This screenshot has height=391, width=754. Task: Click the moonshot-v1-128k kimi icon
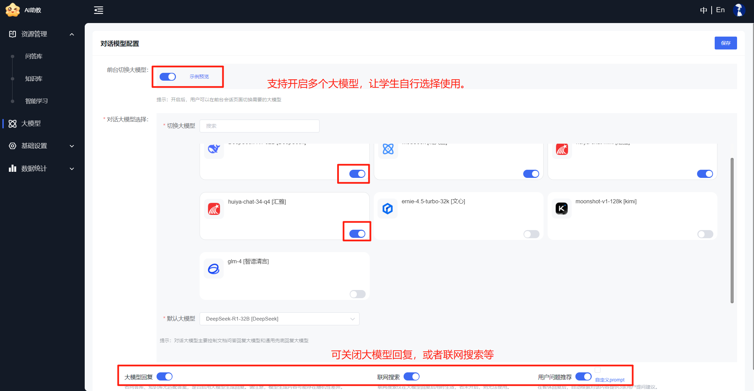pyautogui.click(x=562, y=208)
